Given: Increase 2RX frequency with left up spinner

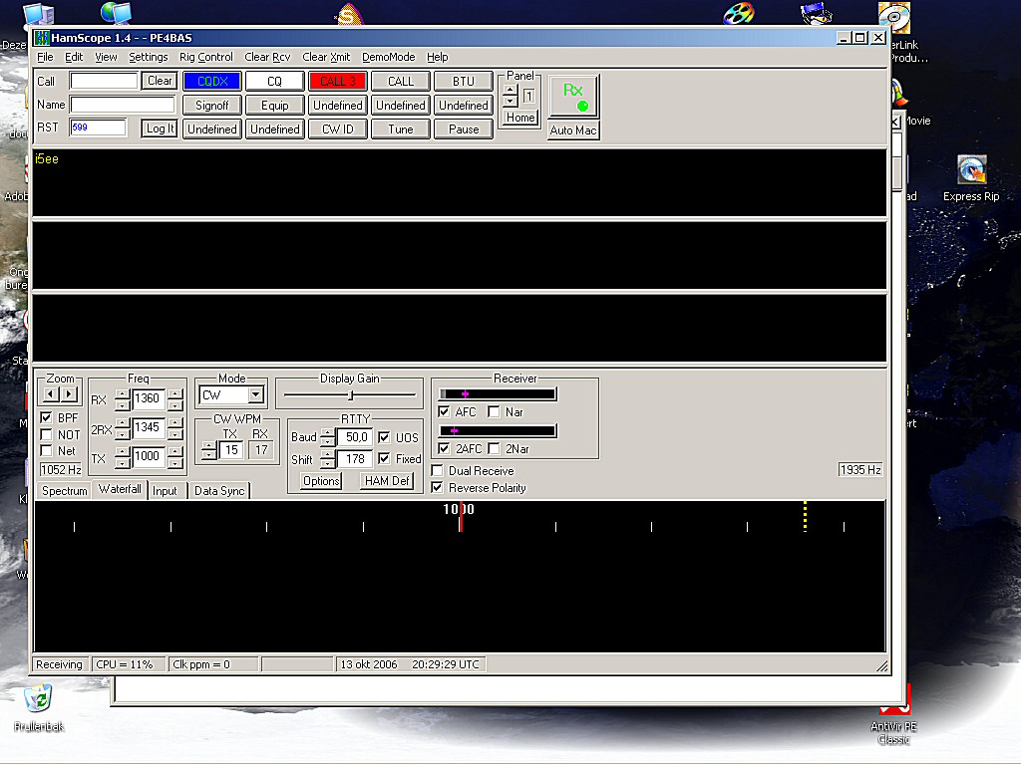Looking at the screenshot, I should tap(122, 423).
